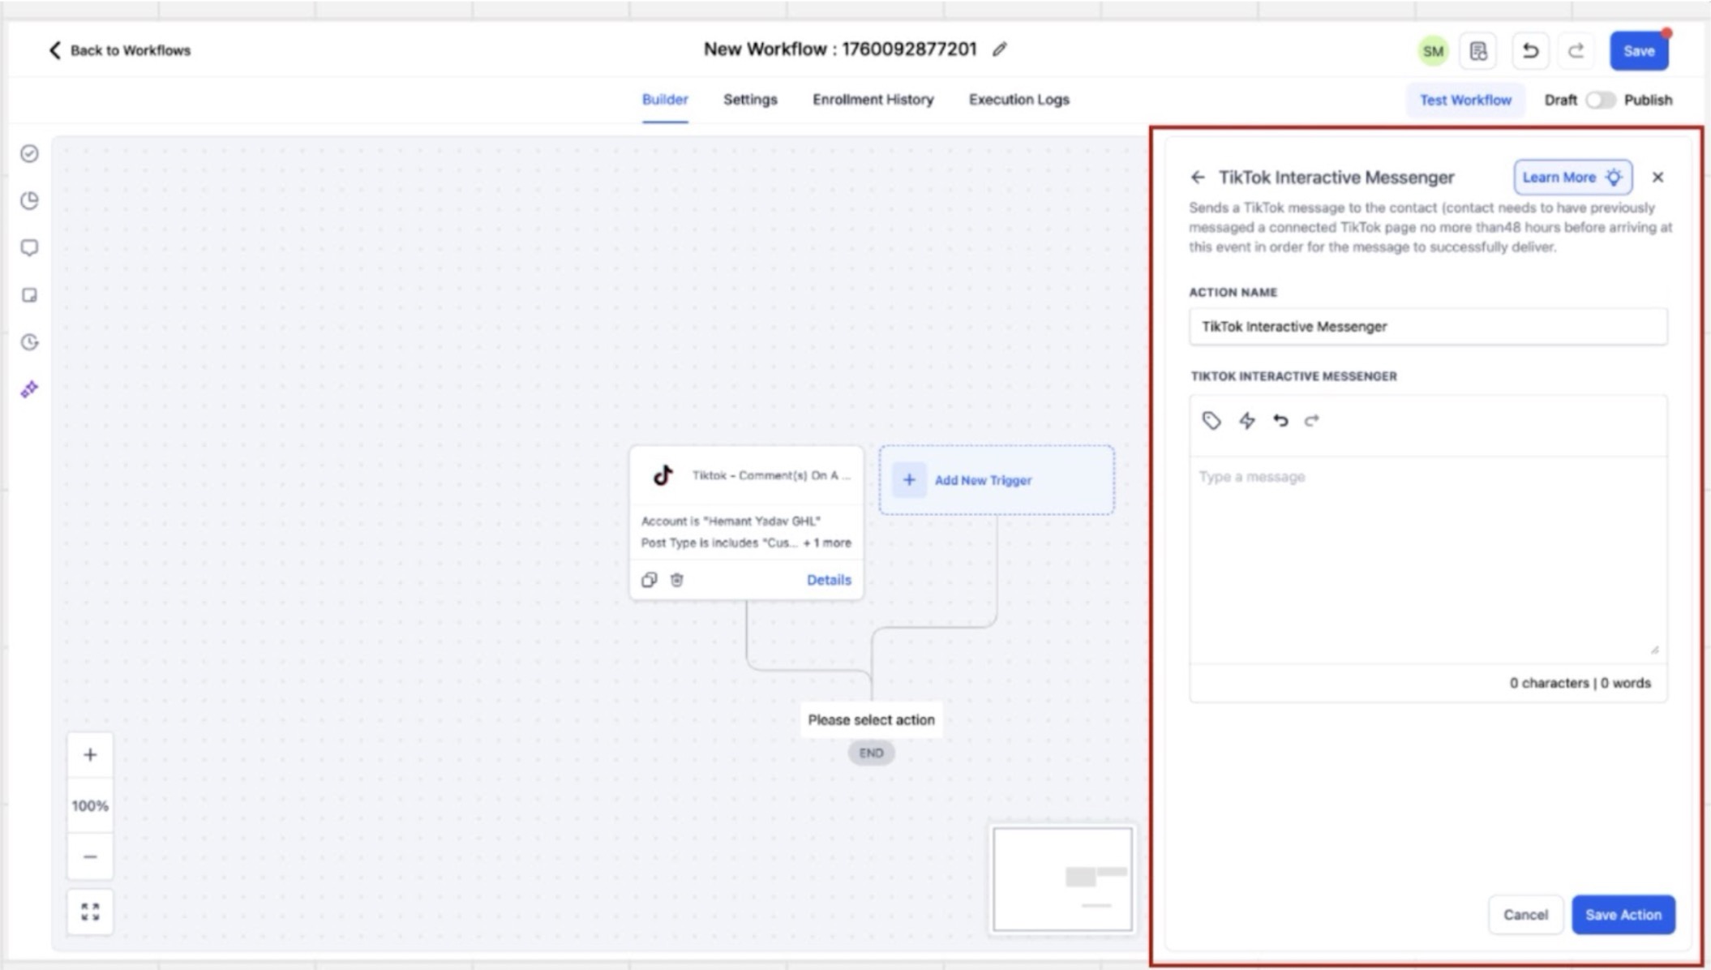Undo in the message editor toolbar

coord(1280,420)
